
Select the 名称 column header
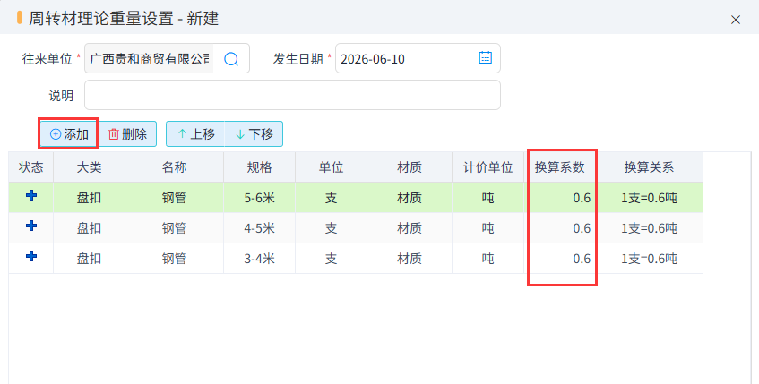[x=174, y=167]
